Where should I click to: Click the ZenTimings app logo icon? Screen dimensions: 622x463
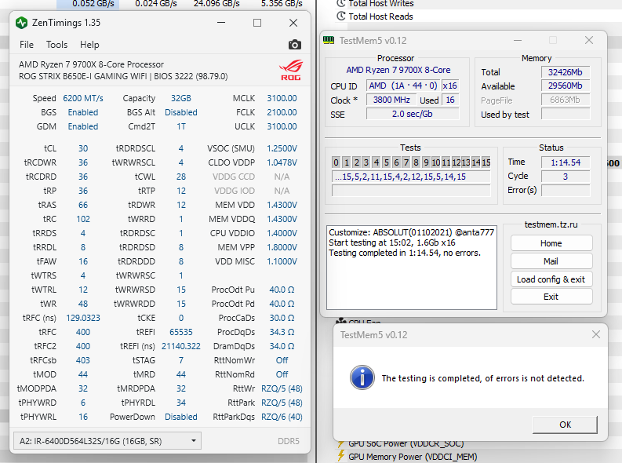click(x=21, y=23)
